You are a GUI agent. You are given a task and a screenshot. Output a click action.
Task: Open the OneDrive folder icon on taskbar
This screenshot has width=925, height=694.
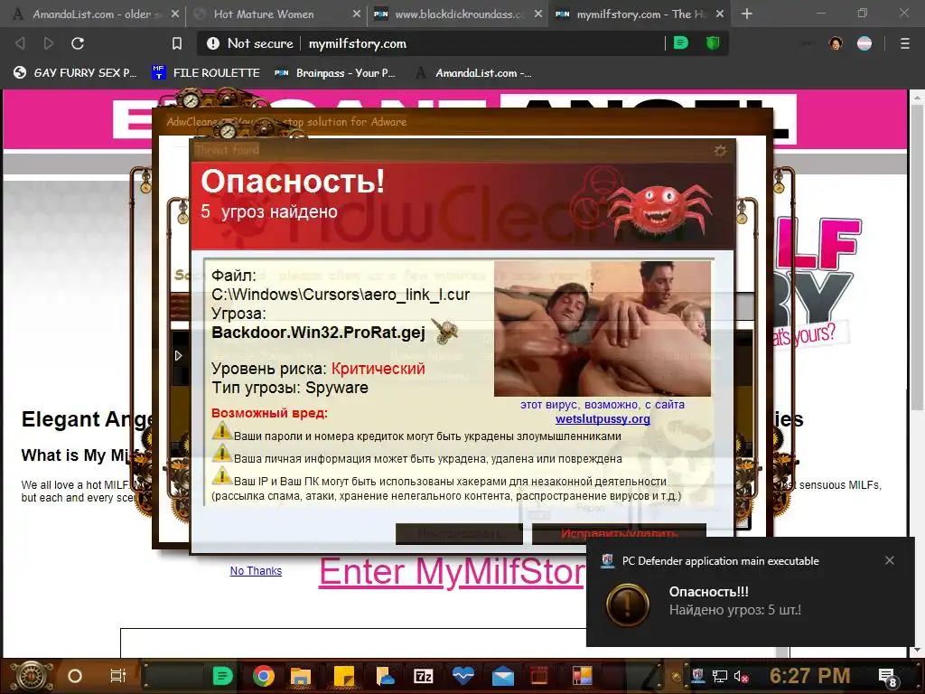[x=384, y=676]
